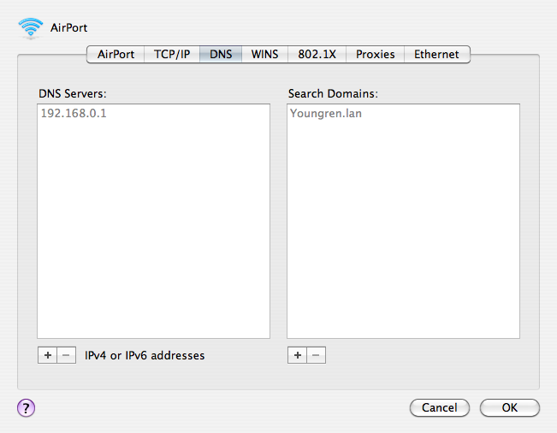Switch to the Ethernet tab
Screen dimensions: 557x433
coord(437,55)
